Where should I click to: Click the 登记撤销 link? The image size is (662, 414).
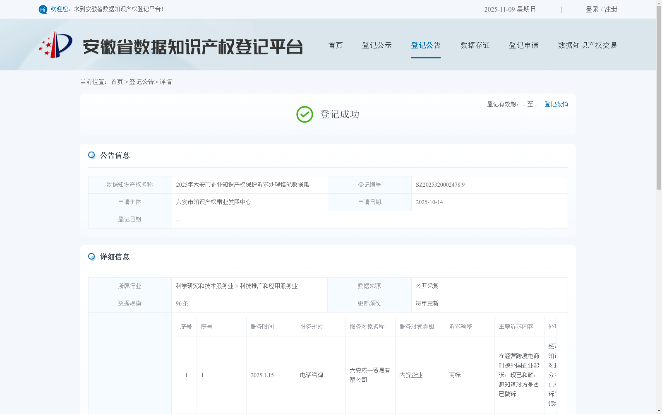[556, 104]
